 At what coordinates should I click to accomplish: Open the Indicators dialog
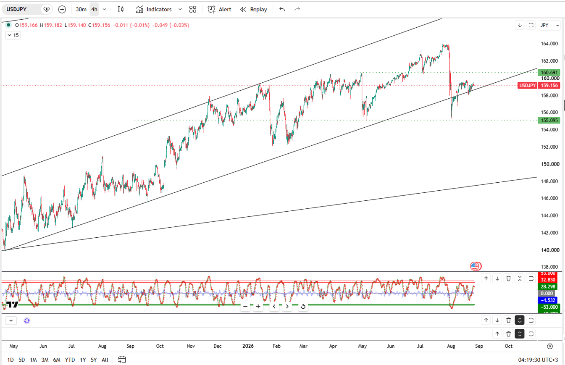click(x=153, y=9)
